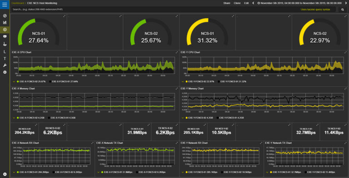The width and height of the screenshot is (349, 178).
Task: Open Visualize bar chart icon in sidebar
Action: point(5,22)
